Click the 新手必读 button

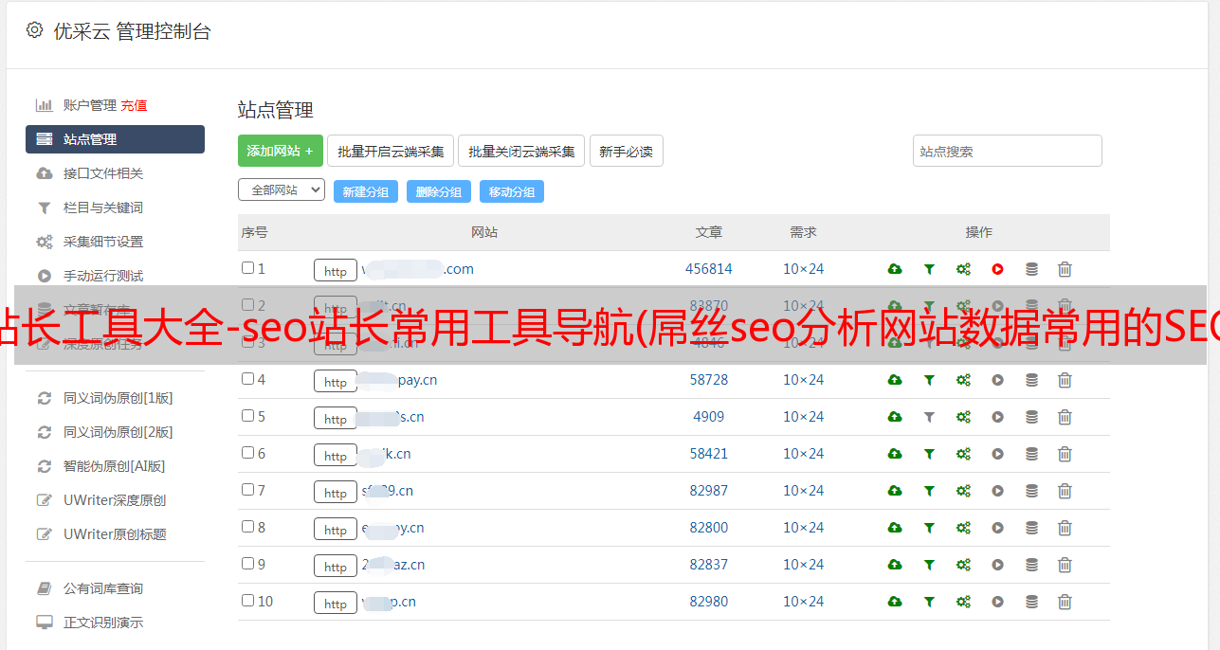point(626,151)
